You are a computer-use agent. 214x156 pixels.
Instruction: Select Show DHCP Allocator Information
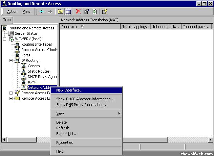85,99
